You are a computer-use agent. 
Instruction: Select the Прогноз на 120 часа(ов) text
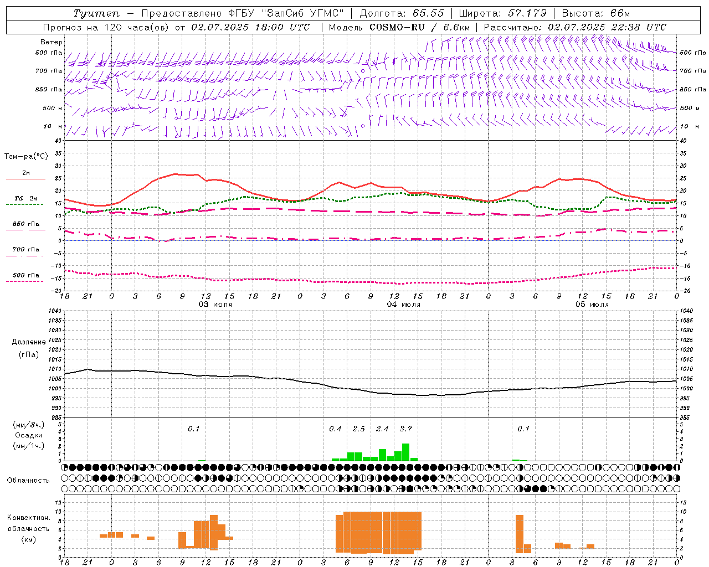click(x=107, y=27)
